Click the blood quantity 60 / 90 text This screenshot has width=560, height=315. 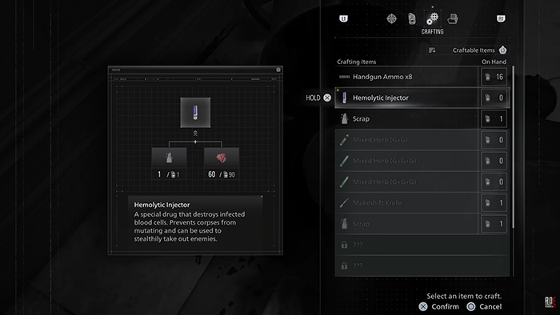222,174
